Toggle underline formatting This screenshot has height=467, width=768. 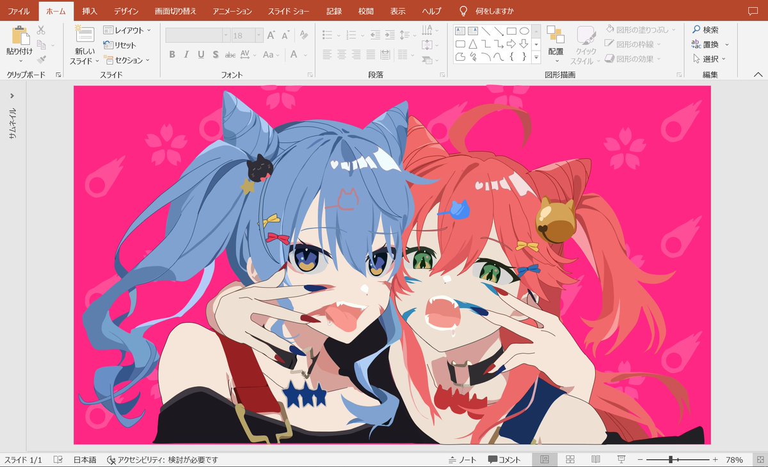point(201,54)
